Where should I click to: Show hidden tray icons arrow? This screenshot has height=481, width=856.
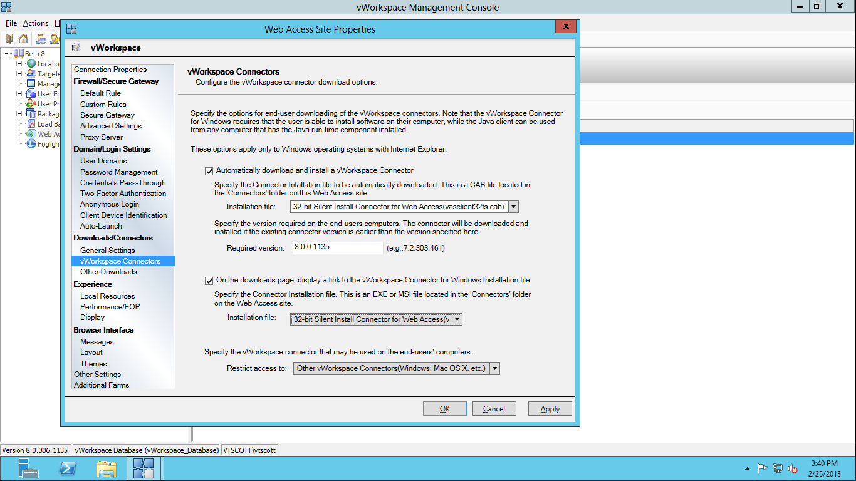point(746,468)
